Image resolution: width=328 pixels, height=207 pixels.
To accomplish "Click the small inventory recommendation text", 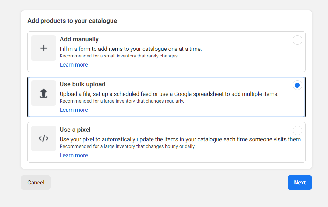I will [x=119, y=56].
